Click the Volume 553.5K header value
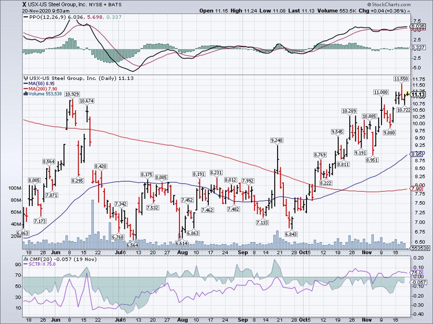Image resolution: width=433 pixels, height=324 pixels. 336,11
